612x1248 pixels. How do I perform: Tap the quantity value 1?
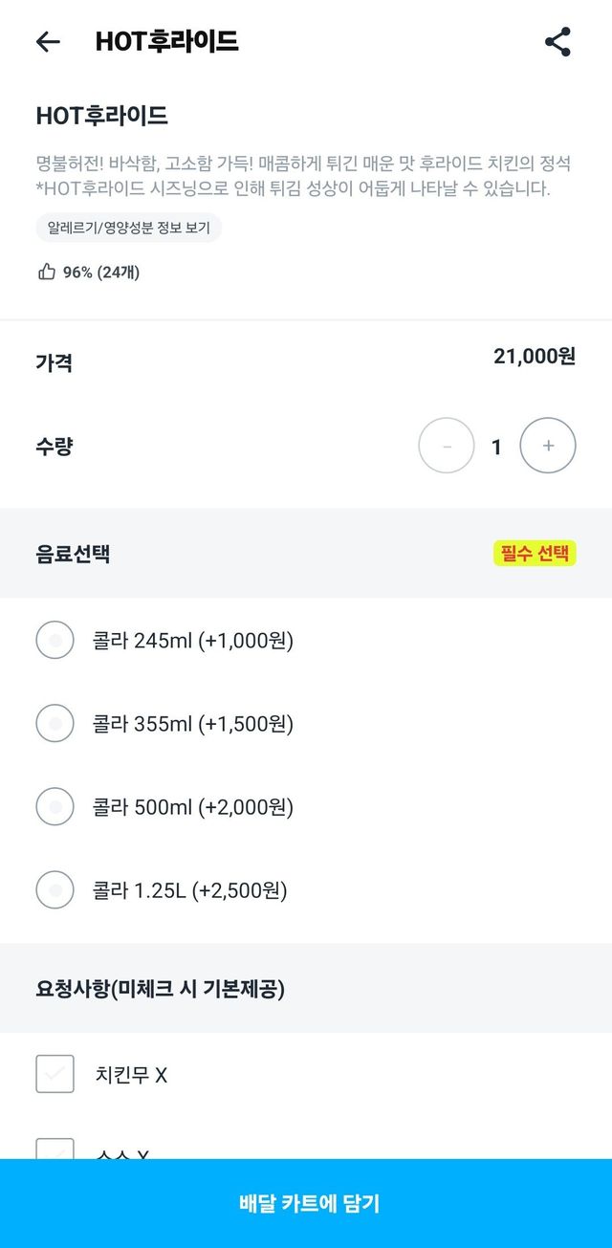pos(496,447)
